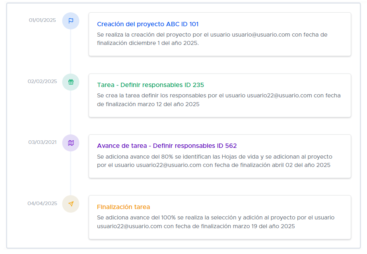Select the 01/01/2025 timeline date

43,20
